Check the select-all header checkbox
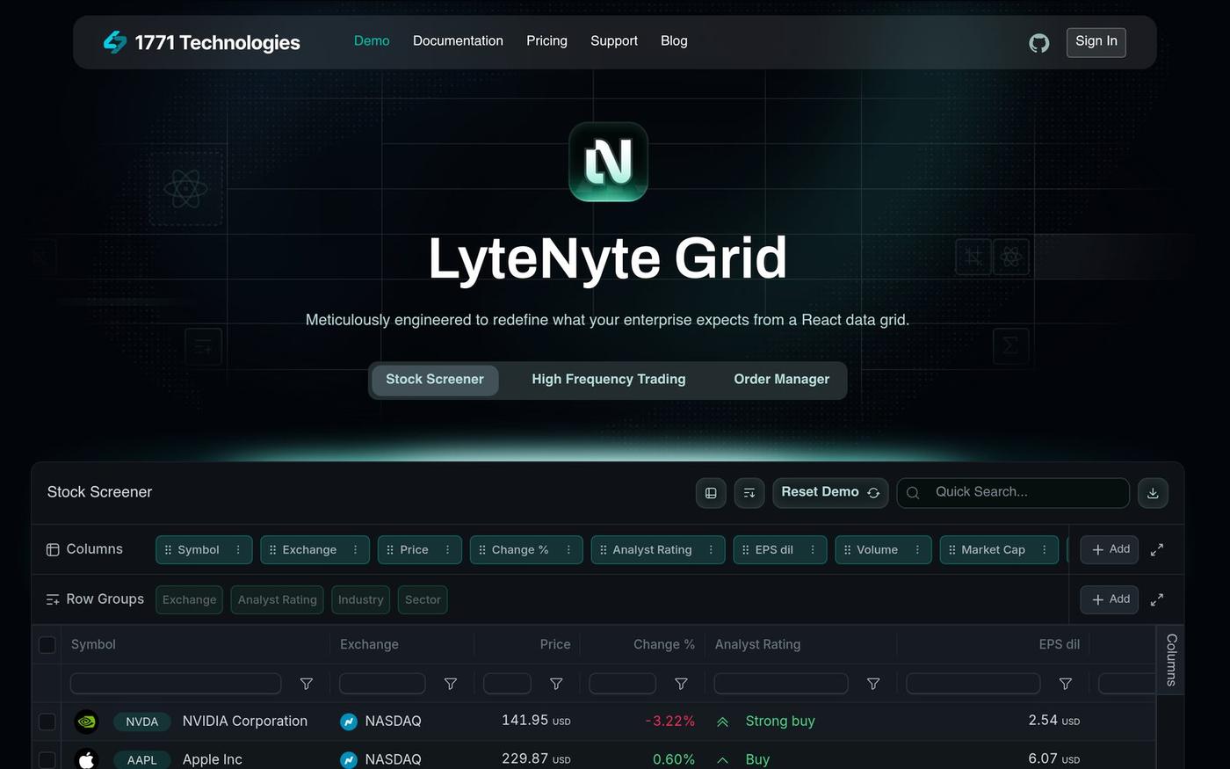This screenshot has height=769, width=1230. coord(47,645)
